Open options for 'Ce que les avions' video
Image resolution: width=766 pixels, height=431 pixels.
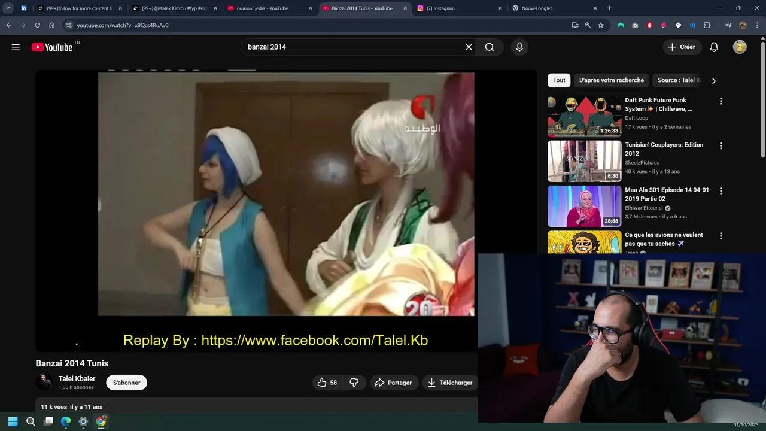[x=721, y=236]
